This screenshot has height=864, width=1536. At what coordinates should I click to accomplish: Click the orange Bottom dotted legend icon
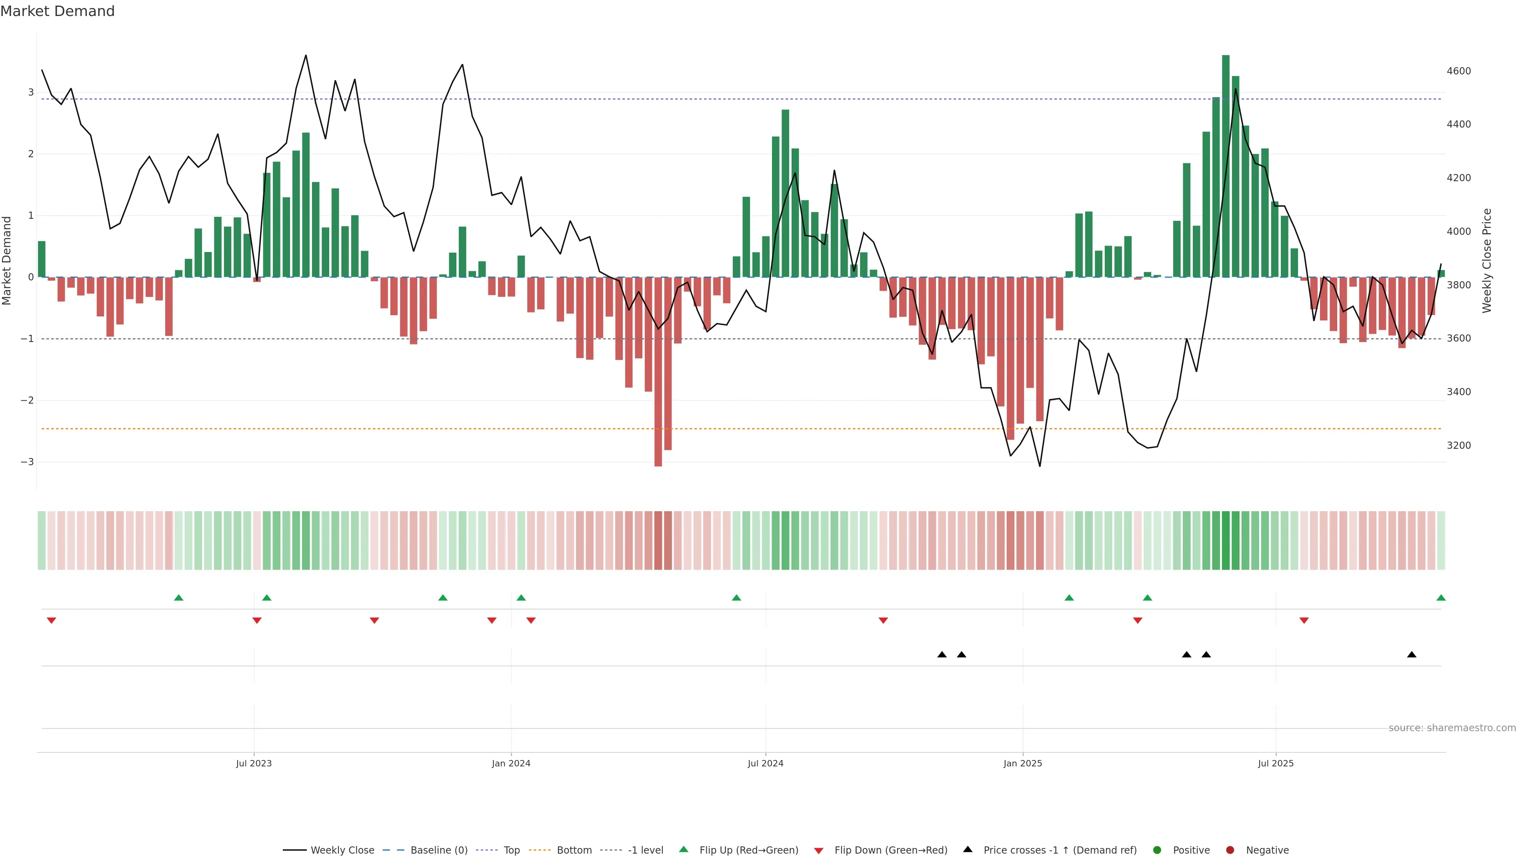[x=540, y=850]
